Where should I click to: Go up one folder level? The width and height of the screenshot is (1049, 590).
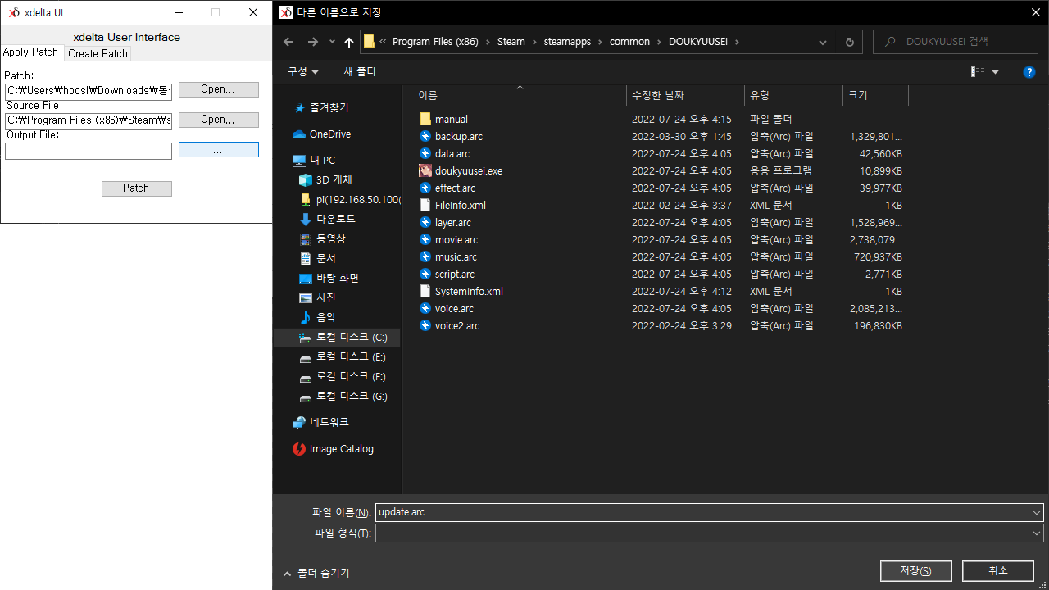point(349,42)
